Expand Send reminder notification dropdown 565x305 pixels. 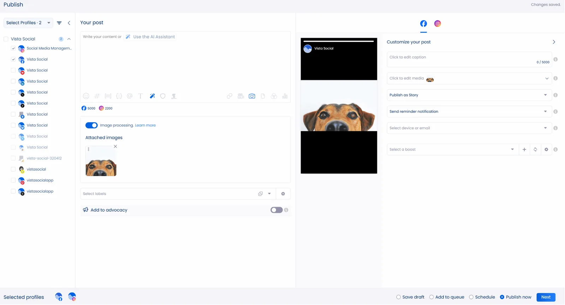(x=468, y=112)
